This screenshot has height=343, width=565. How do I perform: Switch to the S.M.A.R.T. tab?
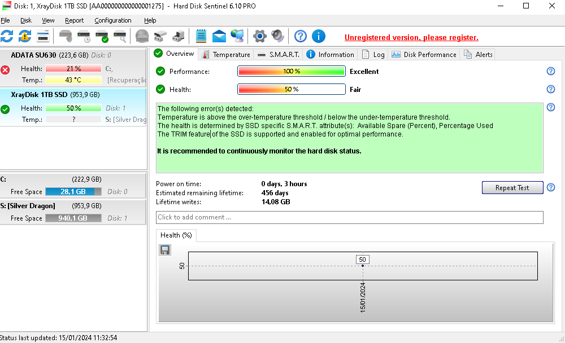[x=278, y=54]
